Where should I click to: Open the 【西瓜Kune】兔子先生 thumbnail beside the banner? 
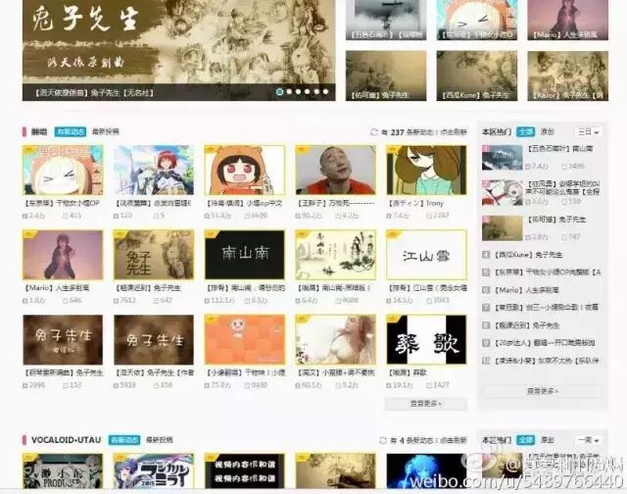(477, 75)
